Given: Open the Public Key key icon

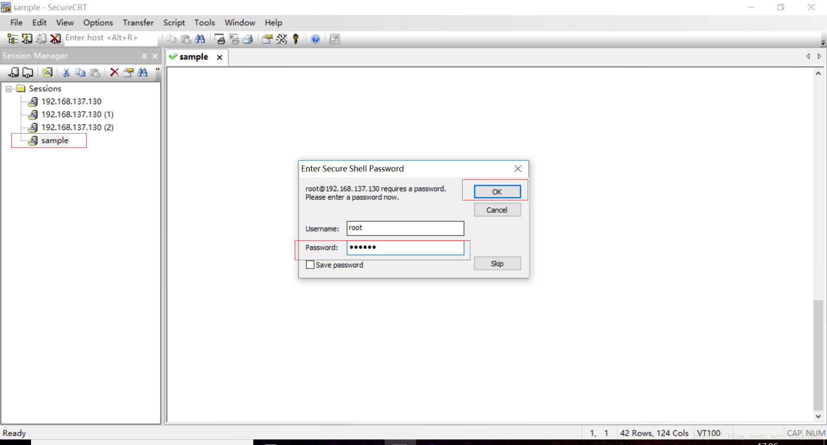Looking at the screenshot, I should [295, 39].
